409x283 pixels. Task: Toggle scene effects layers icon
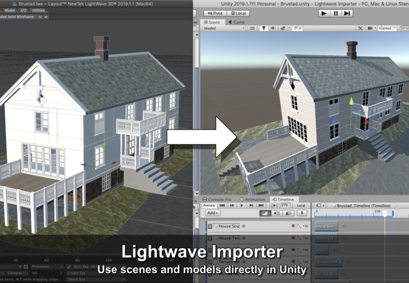coord(283,28)
